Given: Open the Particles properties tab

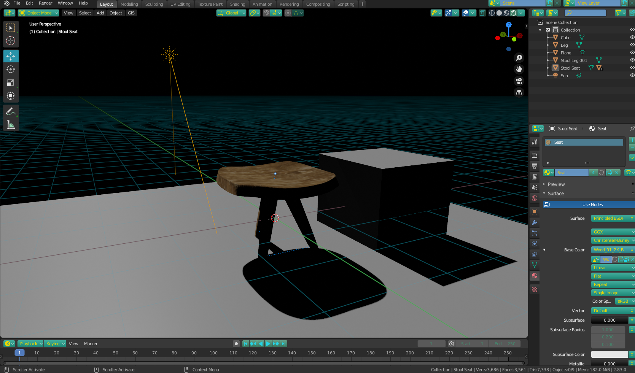Looking at the screenshot, I should (x=535, y=233).
